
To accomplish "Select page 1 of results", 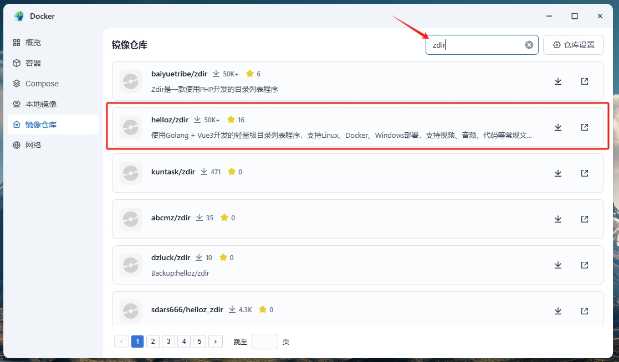I will point(137,342).
